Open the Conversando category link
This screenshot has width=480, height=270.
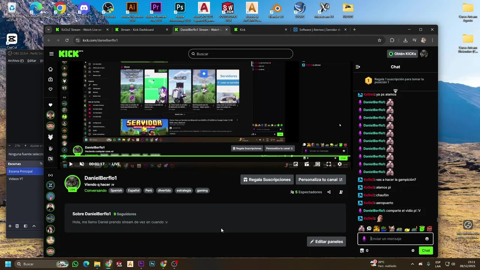pos(96,190)
